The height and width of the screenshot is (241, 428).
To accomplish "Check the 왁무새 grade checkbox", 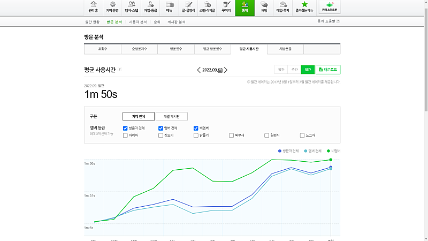I will 231,135.
